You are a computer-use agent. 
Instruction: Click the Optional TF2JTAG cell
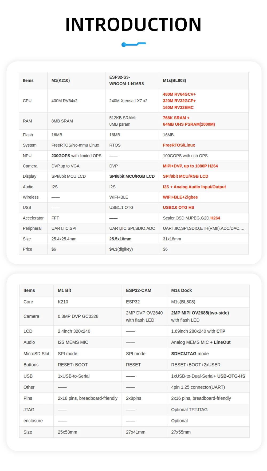point(189,410)
